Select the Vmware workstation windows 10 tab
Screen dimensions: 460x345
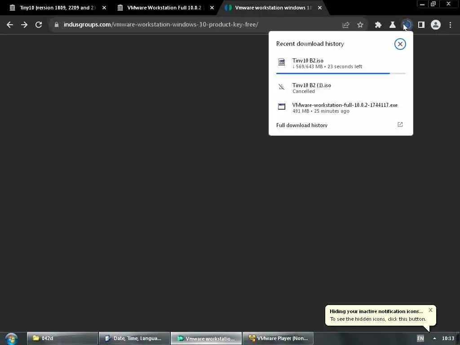[273, 8]
